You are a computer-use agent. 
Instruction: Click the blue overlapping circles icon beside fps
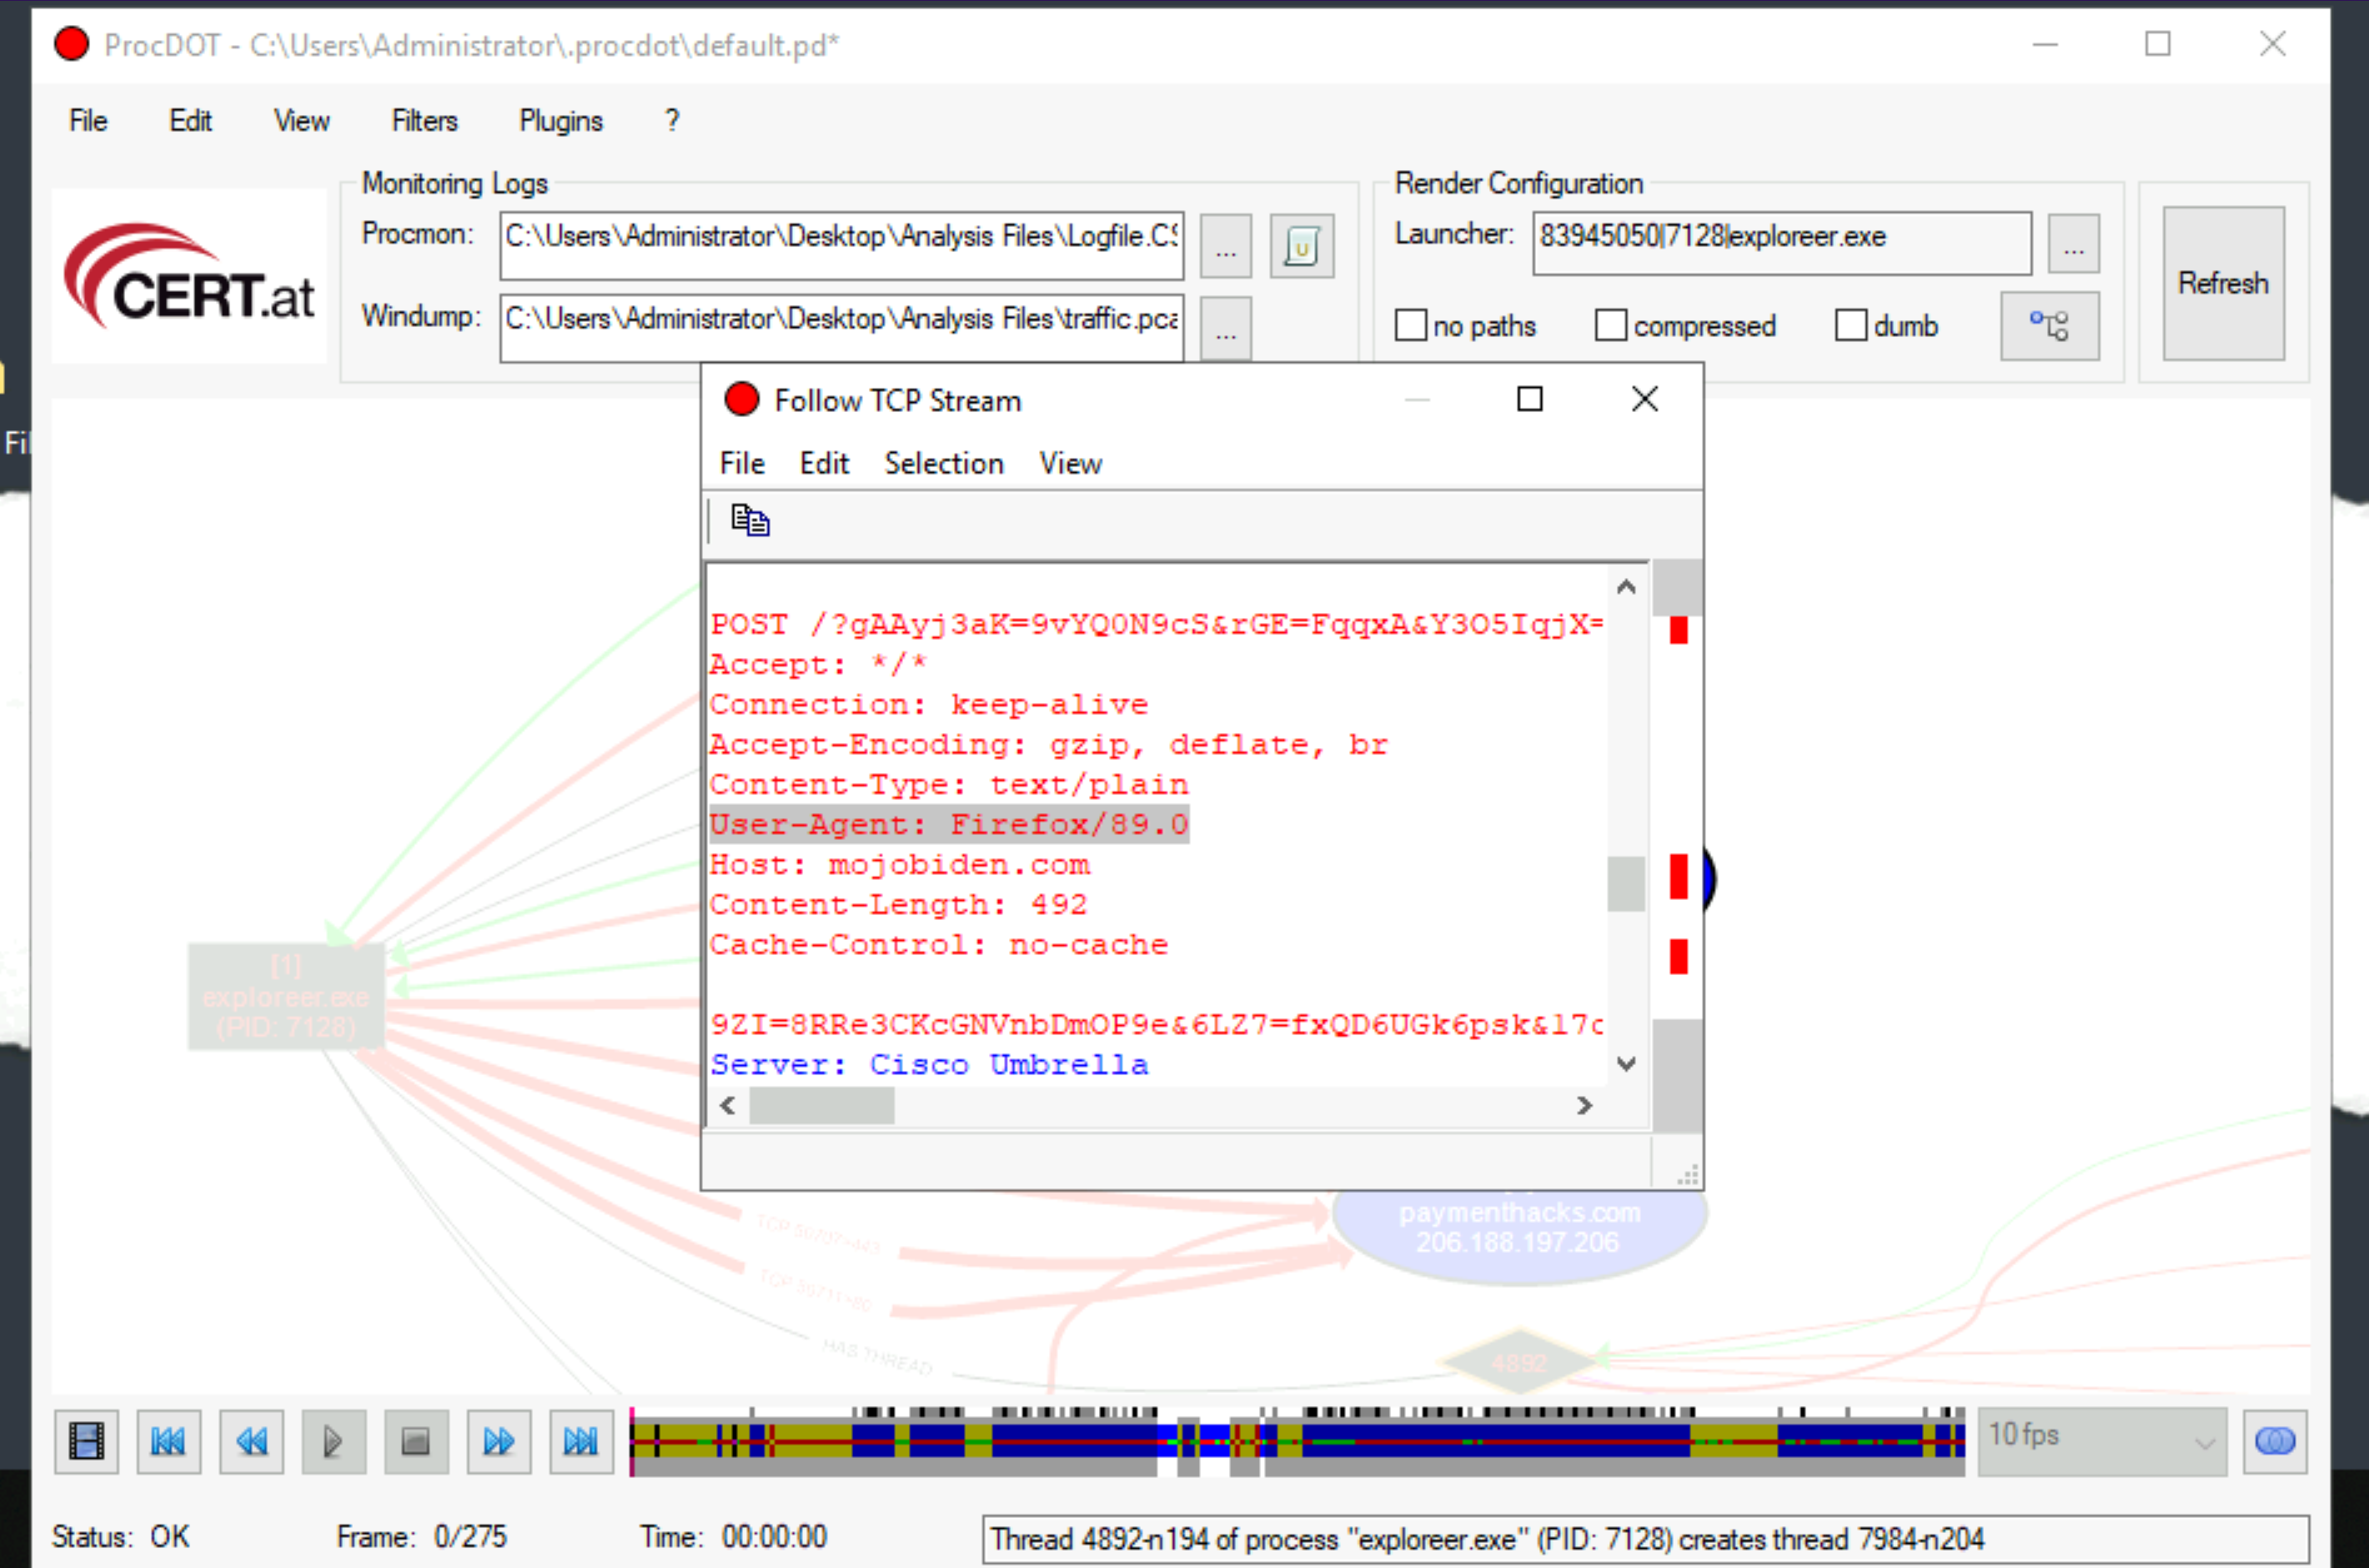(x=2275, y=1441)
